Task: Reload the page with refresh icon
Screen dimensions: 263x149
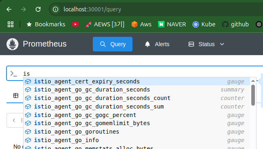Action: pos(38,9)
